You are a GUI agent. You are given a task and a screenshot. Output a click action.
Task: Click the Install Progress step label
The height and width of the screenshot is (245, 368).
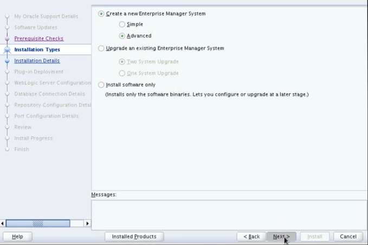(33, 138)
